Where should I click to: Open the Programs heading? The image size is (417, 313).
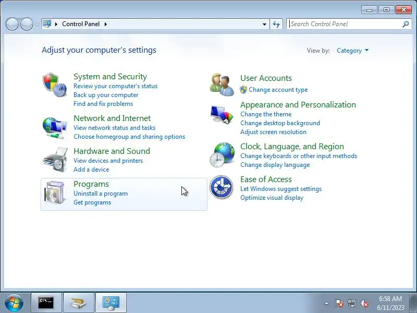tap(91, 184)
